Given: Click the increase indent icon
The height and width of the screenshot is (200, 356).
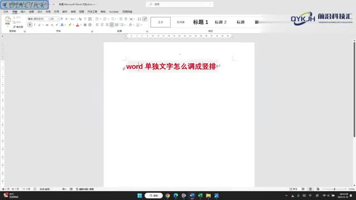Looking at the screenshot, I should [x=126, y=19].
